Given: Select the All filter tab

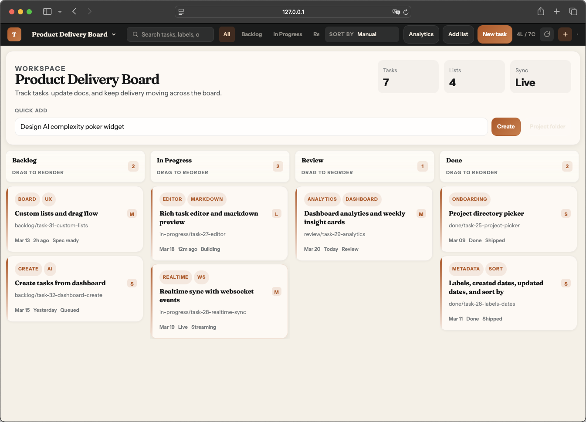Looking at the screenshot, I should pyautogui.click(x=227, y=34).
